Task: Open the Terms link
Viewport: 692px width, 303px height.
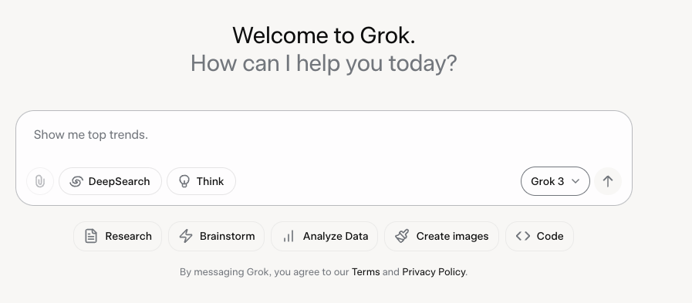Action: [x=366, y=272]
